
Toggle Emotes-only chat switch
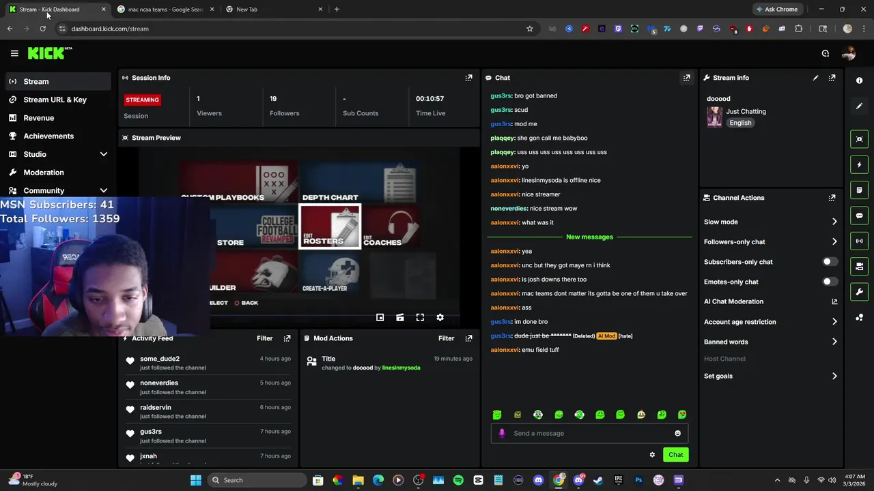coord(830,282)
